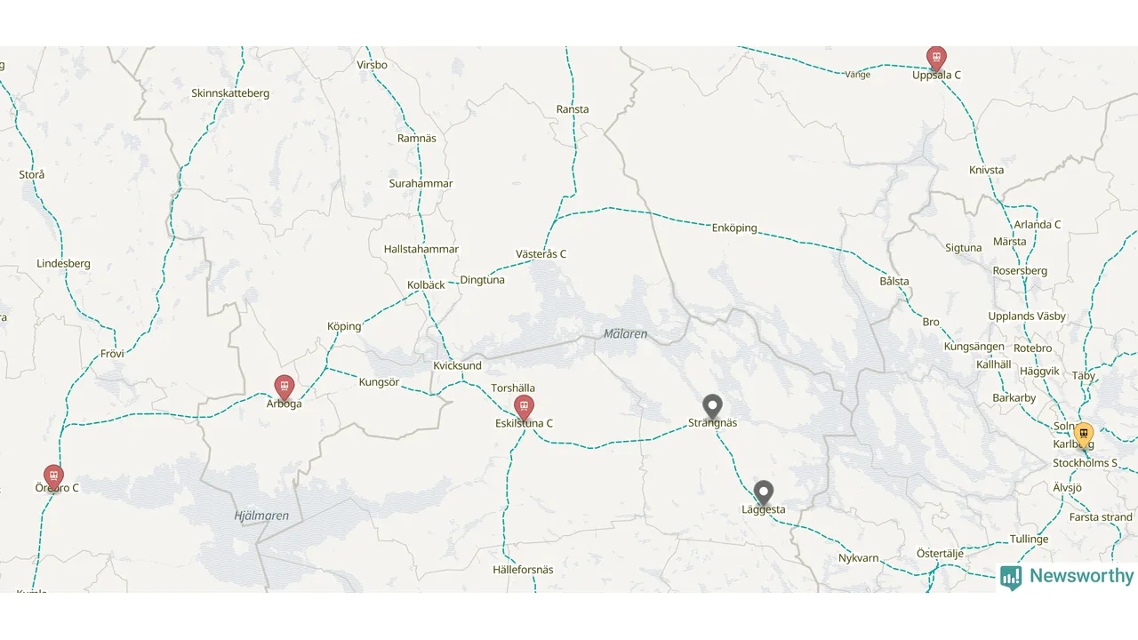Screen dimensions: 1138x640
Task: Open the red station pin at Örebro C
Action: coord(53,477)
